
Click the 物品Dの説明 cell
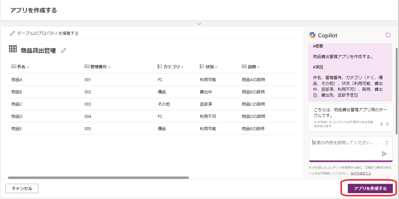[x=254, y=116]
